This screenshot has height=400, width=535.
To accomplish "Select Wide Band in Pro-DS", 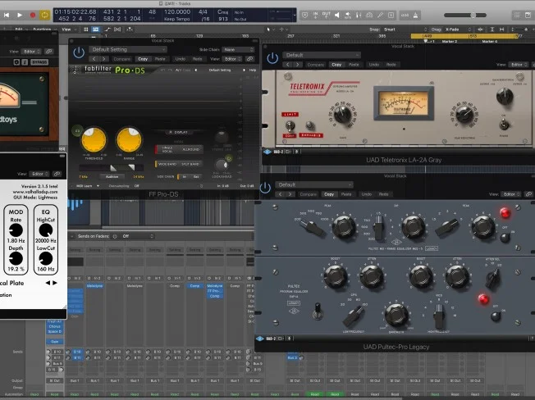I will coord(167,164).
